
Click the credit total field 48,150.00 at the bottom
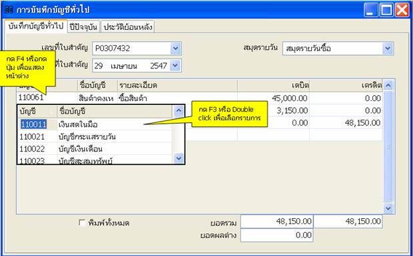click(x=348, y=221)
